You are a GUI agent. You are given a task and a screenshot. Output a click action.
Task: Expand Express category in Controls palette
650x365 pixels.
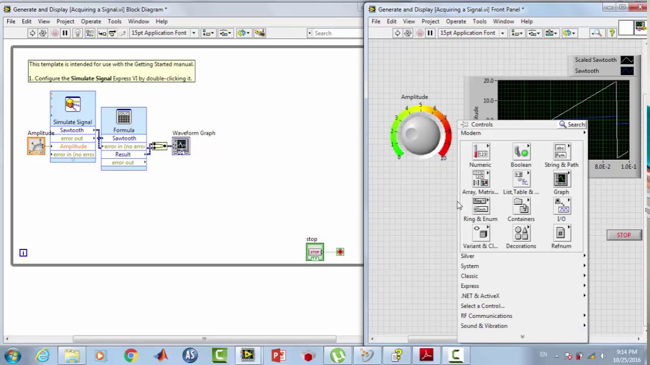coord(523,286)
